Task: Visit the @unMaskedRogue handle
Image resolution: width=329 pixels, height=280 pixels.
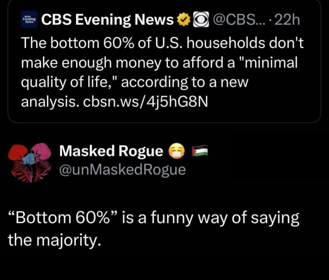Action: 123,170
